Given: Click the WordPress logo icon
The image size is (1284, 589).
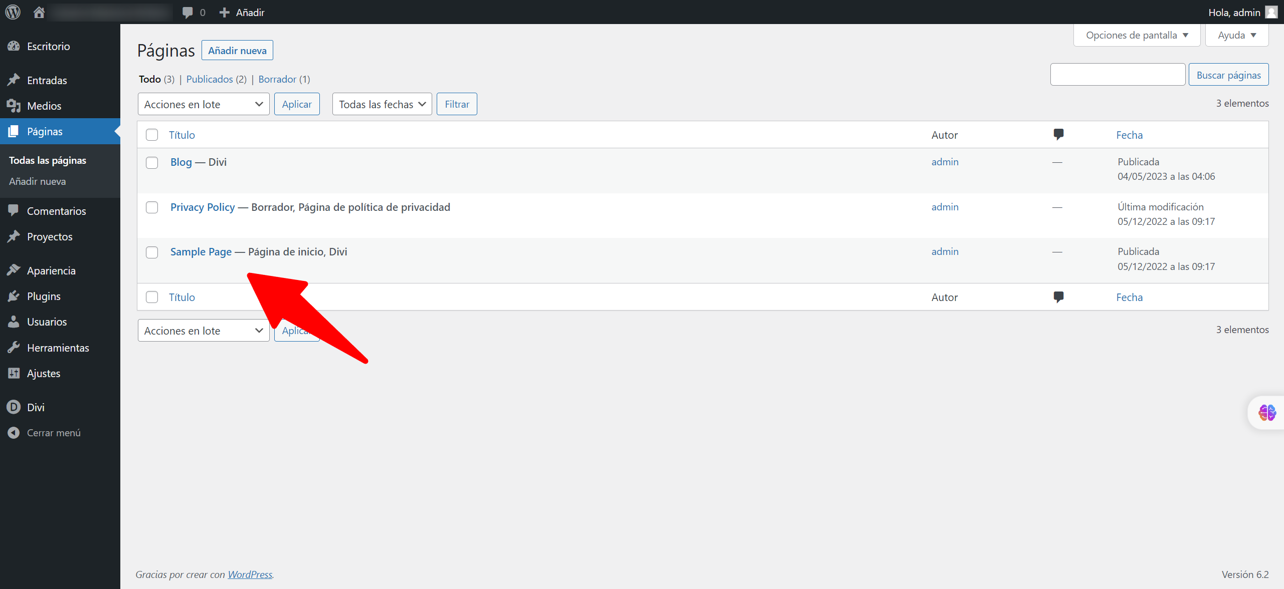Looking at the screenshot, I should (x=13, y=12).
